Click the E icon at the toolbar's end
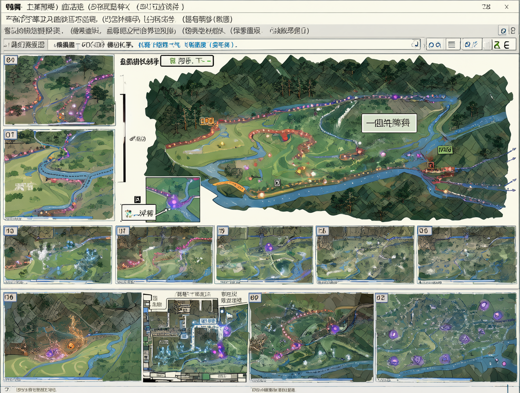 click(506, 45)
